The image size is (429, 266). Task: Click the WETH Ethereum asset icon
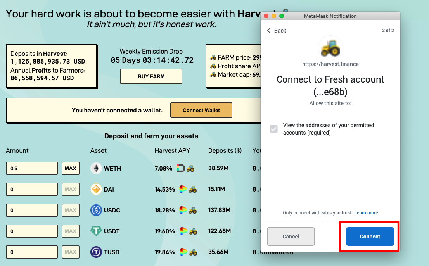96,168
